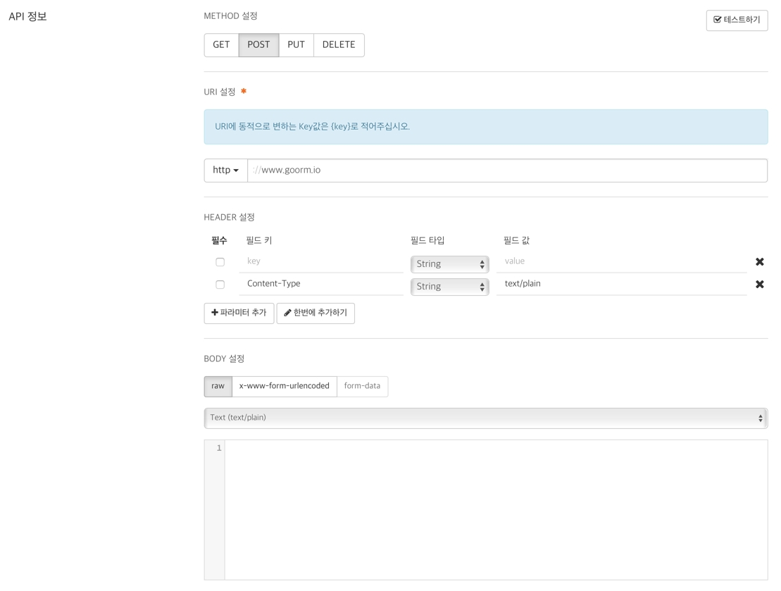Select the PUT method
The width and height of the screenshot is (781, 591).
point(296,45)
